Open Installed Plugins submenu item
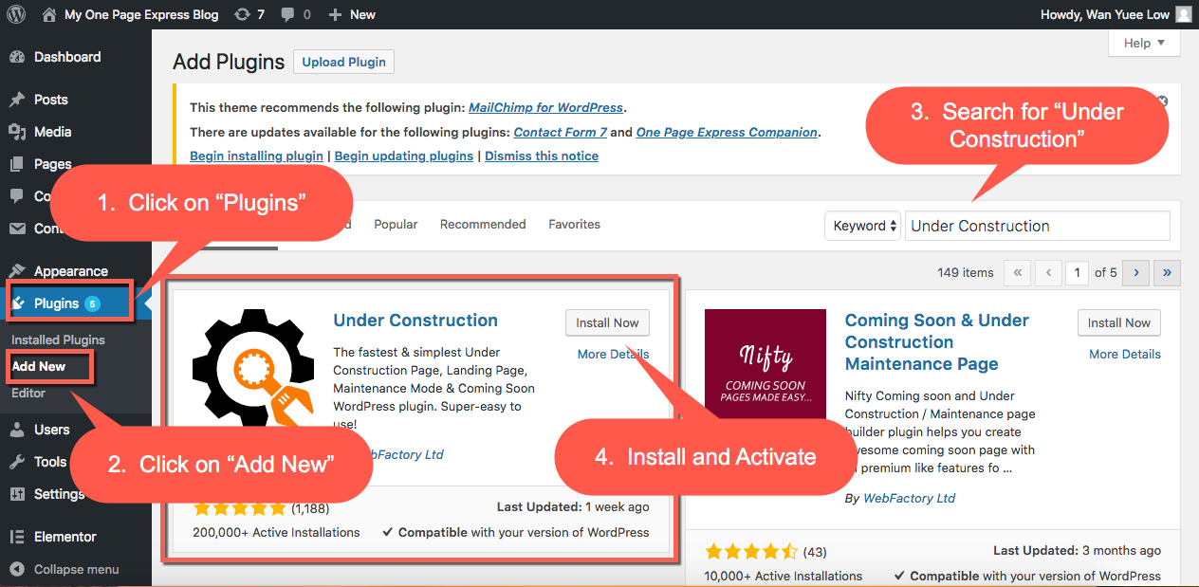Screen dimensions: 1199x587 58,339
